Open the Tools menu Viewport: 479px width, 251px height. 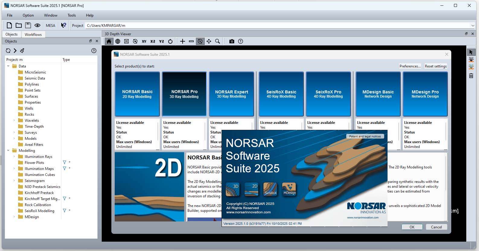click(x=72, y=15)
